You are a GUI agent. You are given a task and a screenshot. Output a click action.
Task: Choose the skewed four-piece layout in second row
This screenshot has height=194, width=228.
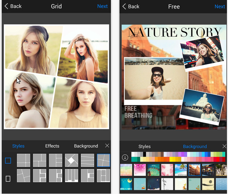pos(23,176)
